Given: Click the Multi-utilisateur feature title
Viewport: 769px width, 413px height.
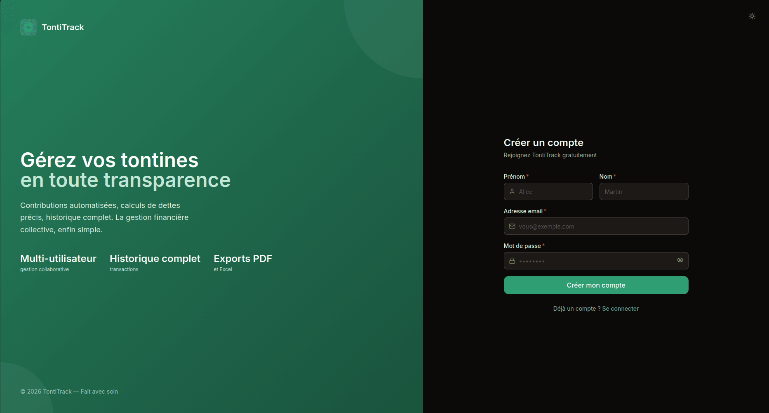Looking at the screenshot, I should (59, 259).
